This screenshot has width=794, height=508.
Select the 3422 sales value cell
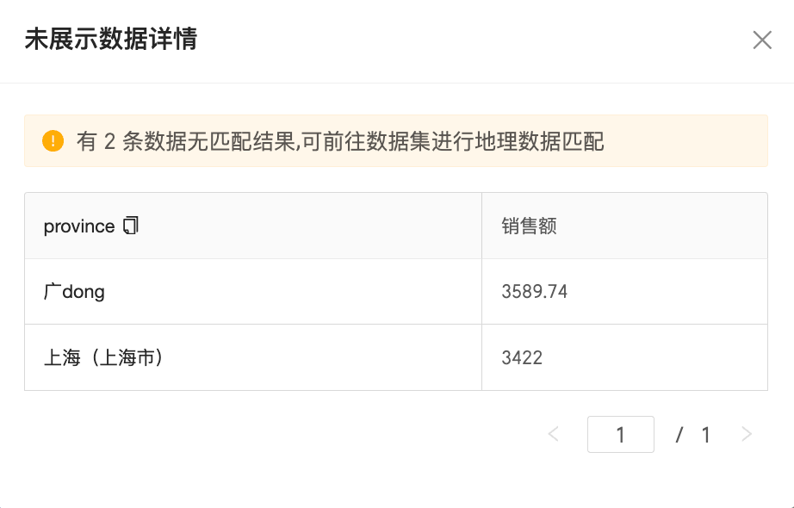(x=522, y=357)
